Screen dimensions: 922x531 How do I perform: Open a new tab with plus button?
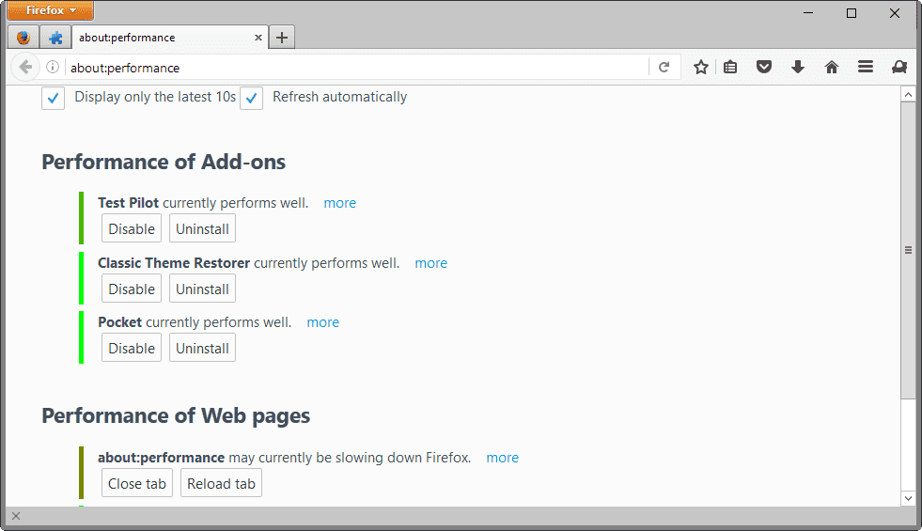click(282, 38)
